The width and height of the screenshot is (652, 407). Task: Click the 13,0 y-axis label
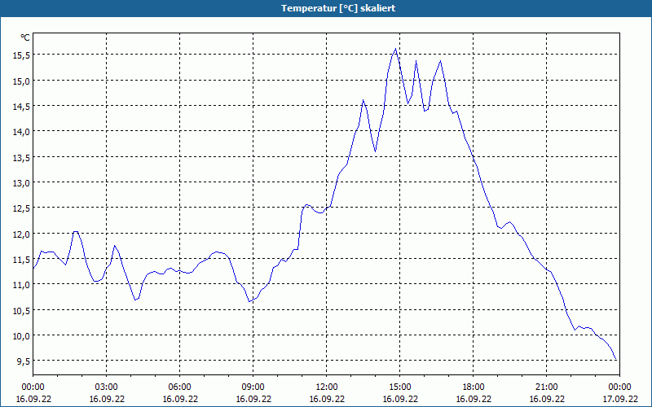click(x=21, y=182)
